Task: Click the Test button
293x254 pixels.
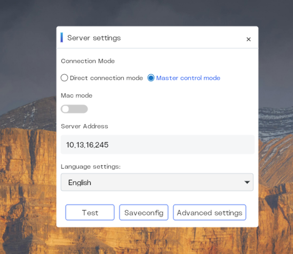Action: (x=90, y=212)
